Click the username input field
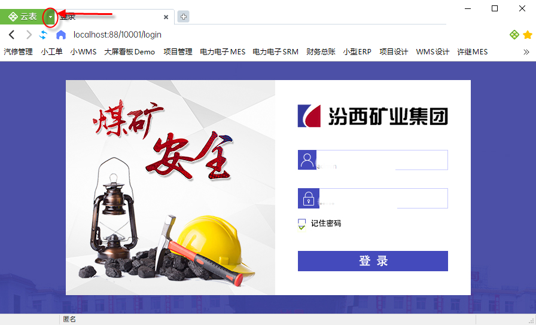The image size is (536, 325). tap(382, 160)
